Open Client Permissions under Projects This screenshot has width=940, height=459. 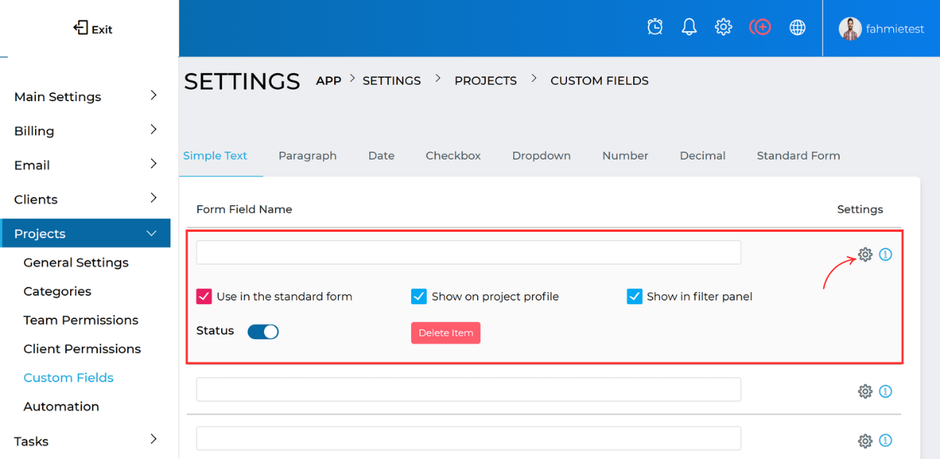[x=83, y=349]
